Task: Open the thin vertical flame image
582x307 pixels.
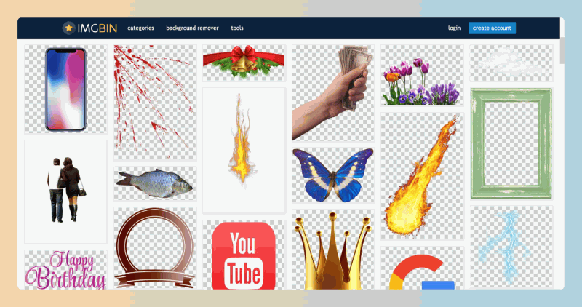Action: coord(244,151)
